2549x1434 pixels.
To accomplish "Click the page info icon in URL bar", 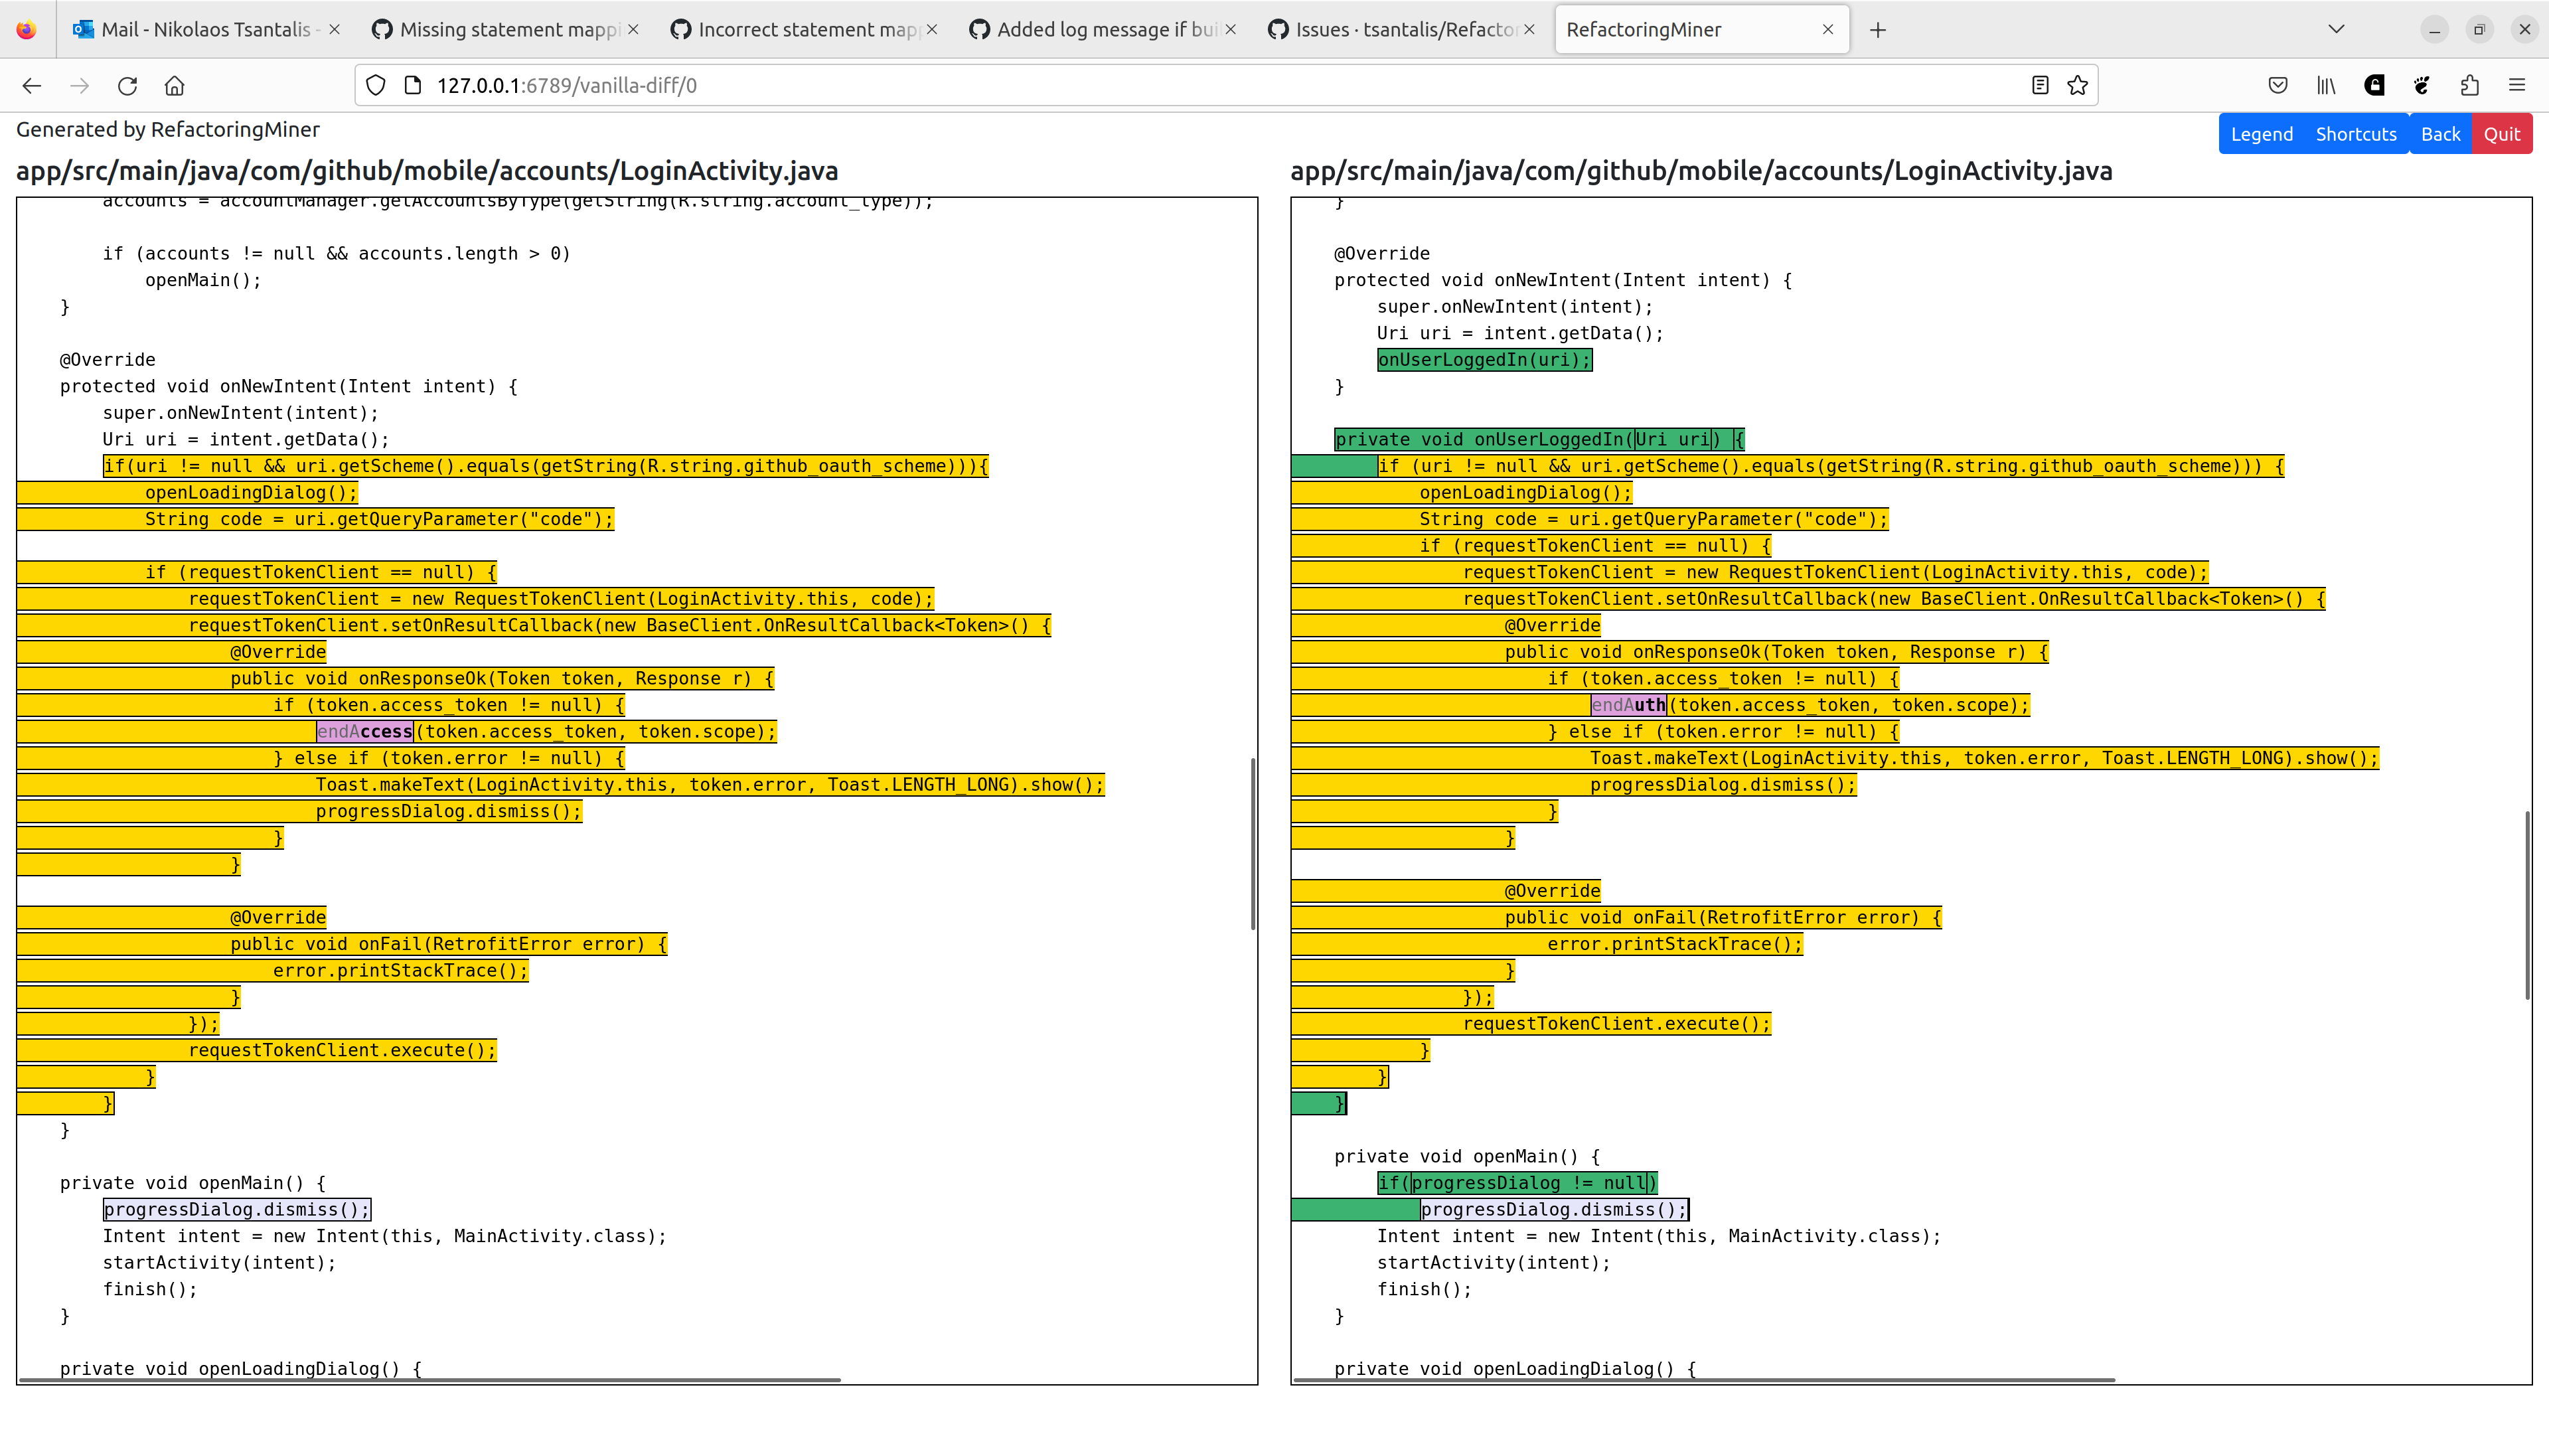I will (x=414, y=86).
